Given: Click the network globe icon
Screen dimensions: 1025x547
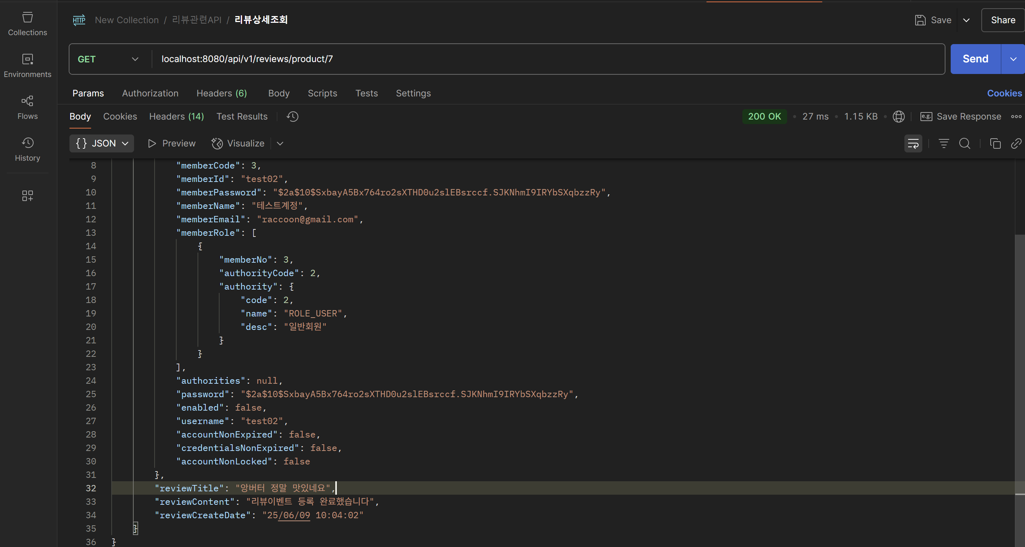Looking at the screenshot, I should pos(898,117).
